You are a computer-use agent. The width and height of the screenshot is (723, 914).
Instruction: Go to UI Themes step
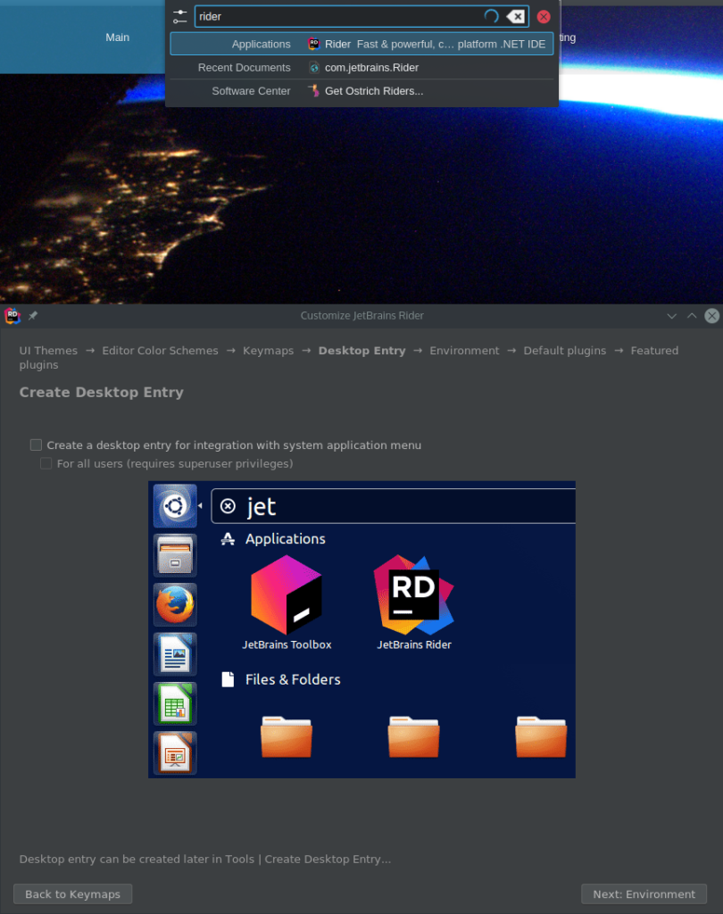click(48, 350)
